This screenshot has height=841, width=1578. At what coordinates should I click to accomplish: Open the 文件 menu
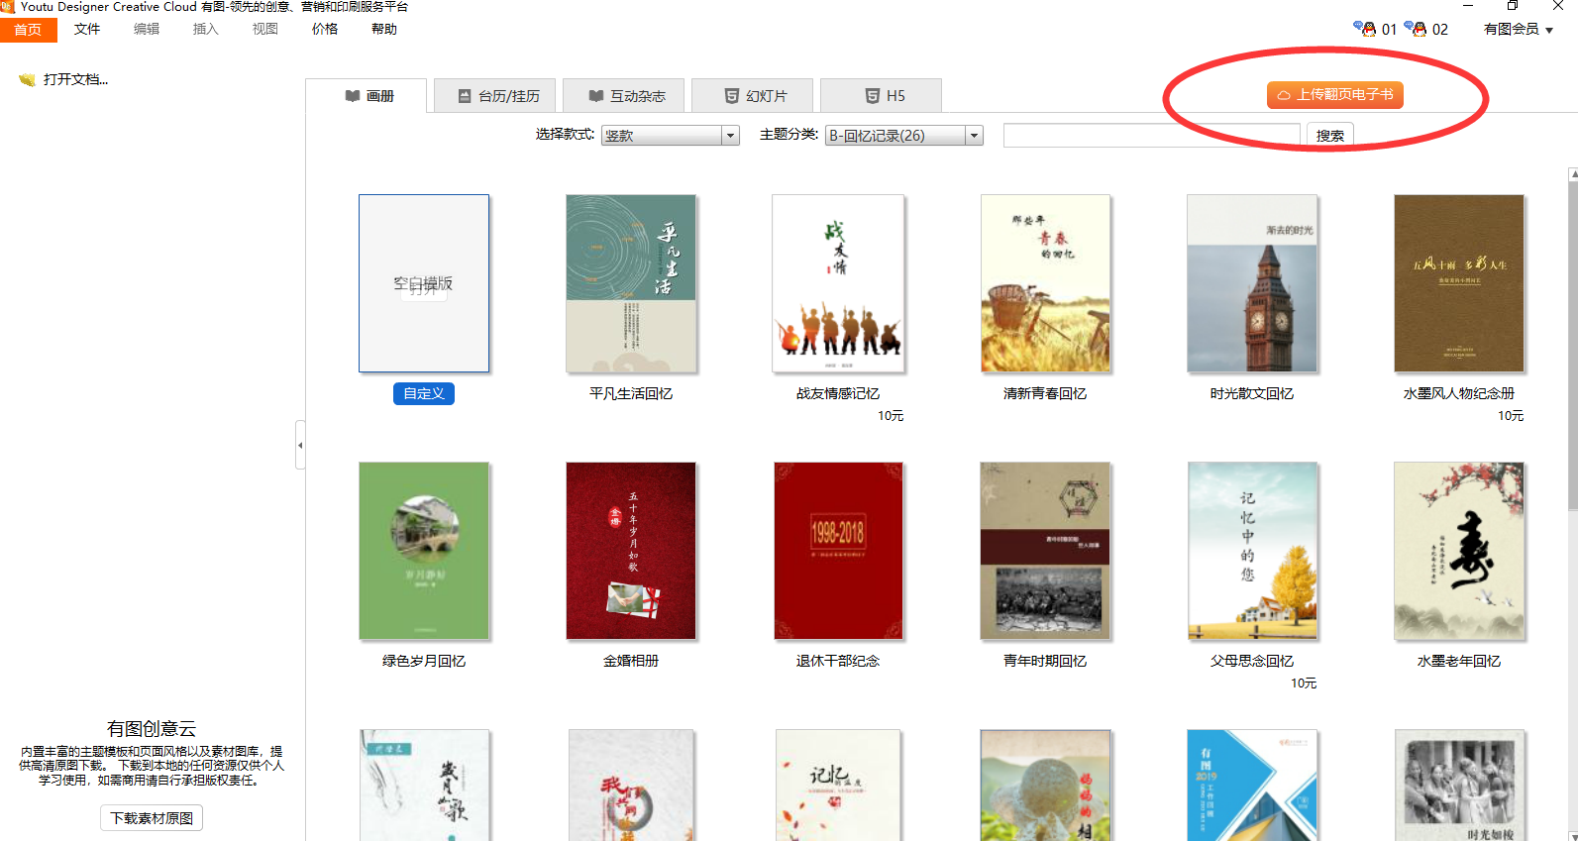click(87, 30)
